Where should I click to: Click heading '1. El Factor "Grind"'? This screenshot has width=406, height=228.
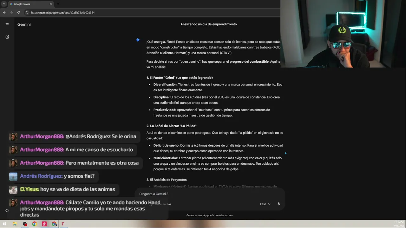coord(180,78)
